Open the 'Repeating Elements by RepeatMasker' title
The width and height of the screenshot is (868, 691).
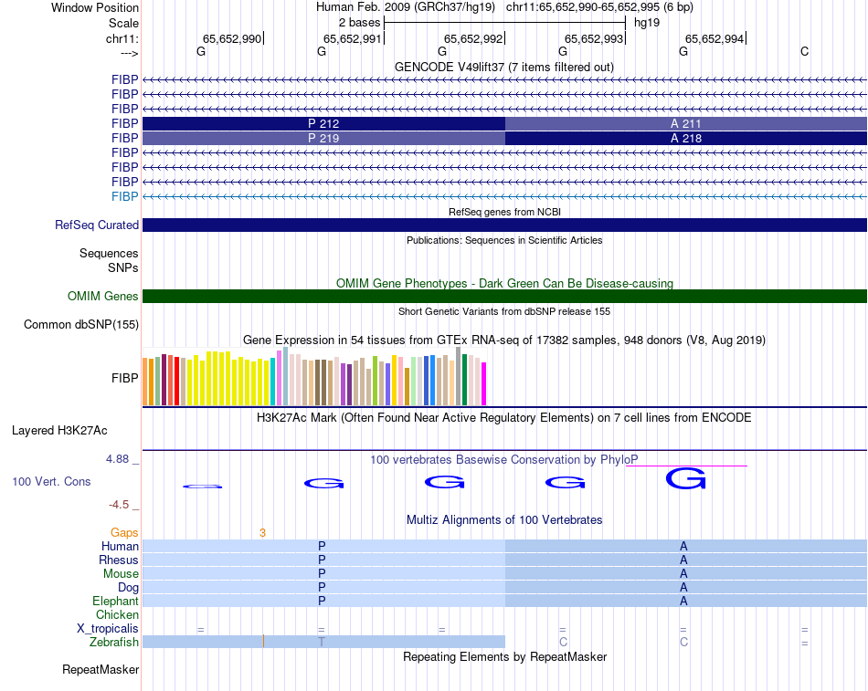pyautogui.click(x=504, y=657)
